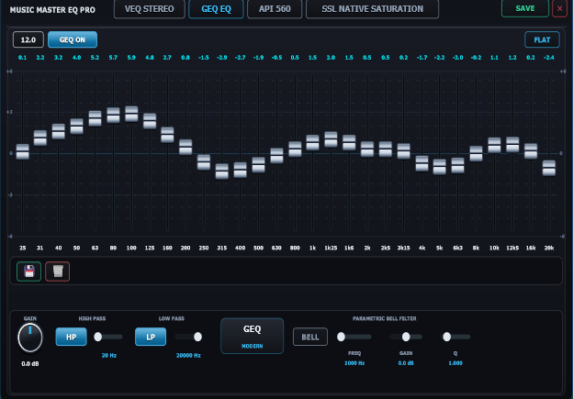Switch to the VEQ STEREO tab
The width and height of the screenshot is (573, 399).
[x=150, y=9]
